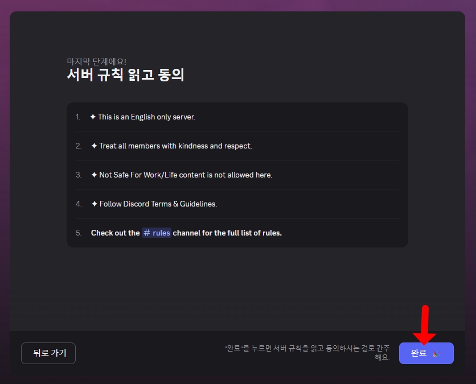The height and width of the screenshot is (384, 476).
Task: Select the 'Not Safe For Work/Life content' rule
Action: click(186, 175)
